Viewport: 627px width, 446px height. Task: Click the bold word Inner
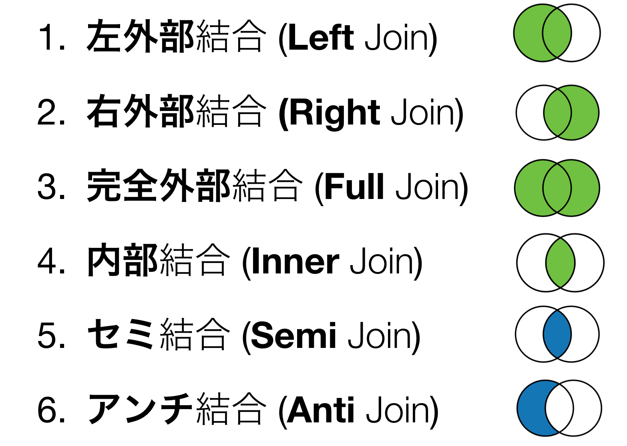(x=295, y=262)
